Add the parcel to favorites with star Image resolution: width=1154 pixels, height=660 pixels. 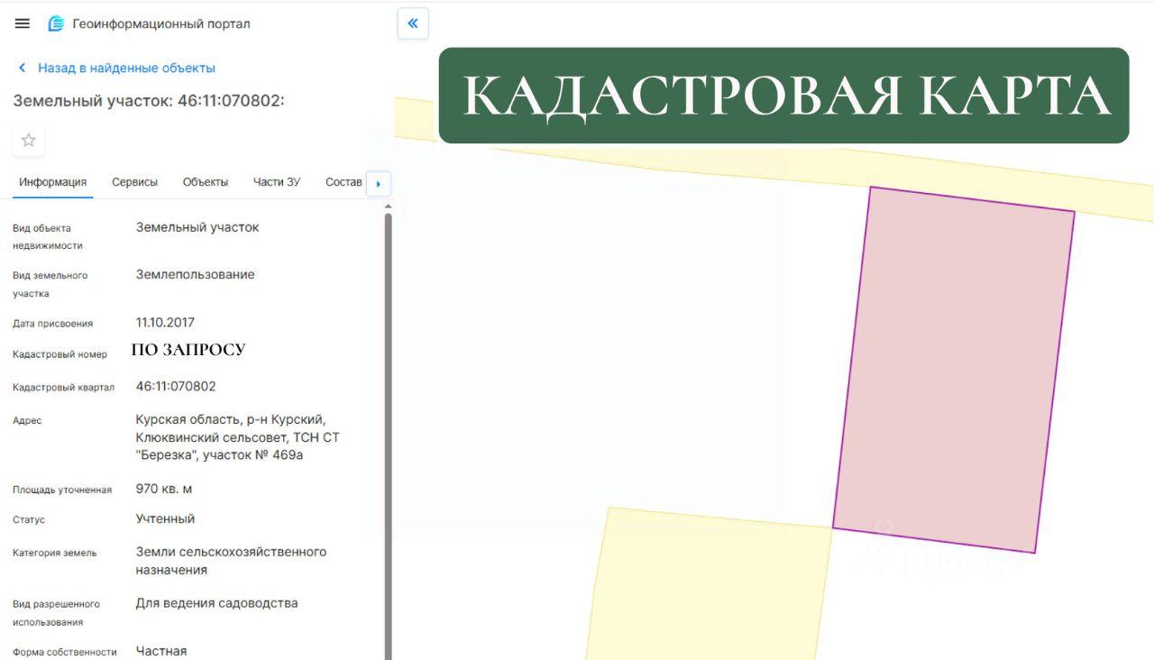pyautogui.click(x=29, y=140)
